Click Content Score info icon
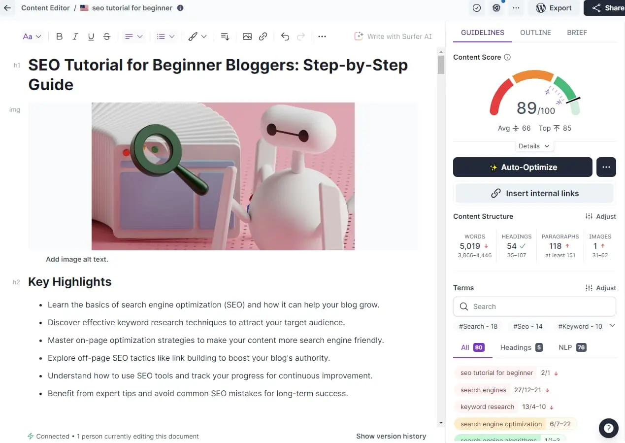 [507, 57]
